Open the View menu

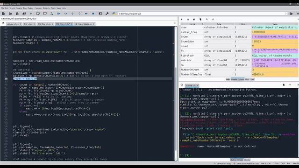click(x=58, y=8)
